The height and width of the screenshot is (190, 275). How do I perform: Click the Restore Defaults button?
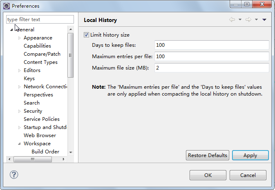pos(208,155)
